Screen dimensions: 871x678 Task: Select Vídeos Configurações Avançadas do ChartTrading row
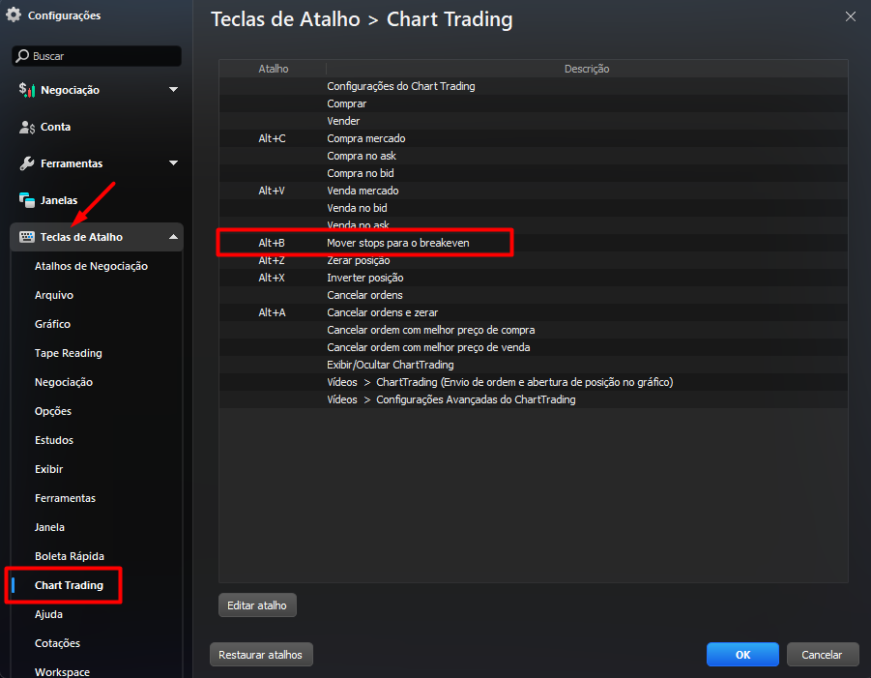click(x=534, y=399)
